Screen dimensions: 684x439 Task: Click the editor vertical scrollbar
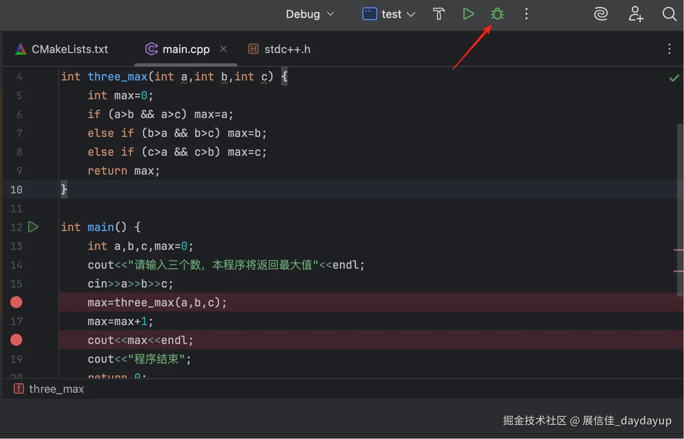click(680, 210)
